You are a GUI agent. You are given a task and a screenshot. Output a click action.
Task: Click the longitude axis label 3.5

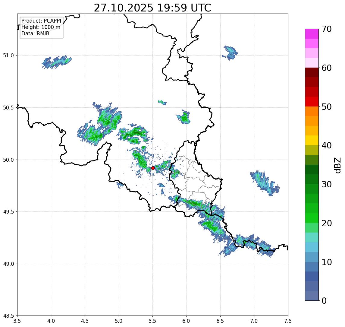pos(17,321)
